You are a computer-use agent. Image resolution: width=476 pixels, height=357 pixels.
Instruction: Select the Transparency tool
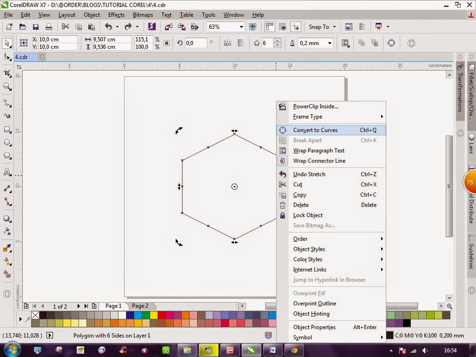tap(7, 231)
